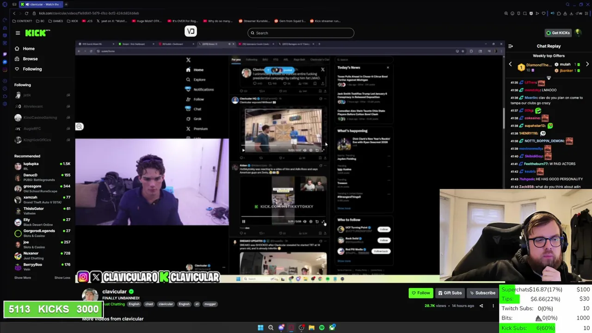Image resolution: width=592 pixels, height=333 pixels.
Task: Subscribe to clavicular
Action: pos(482,293)
